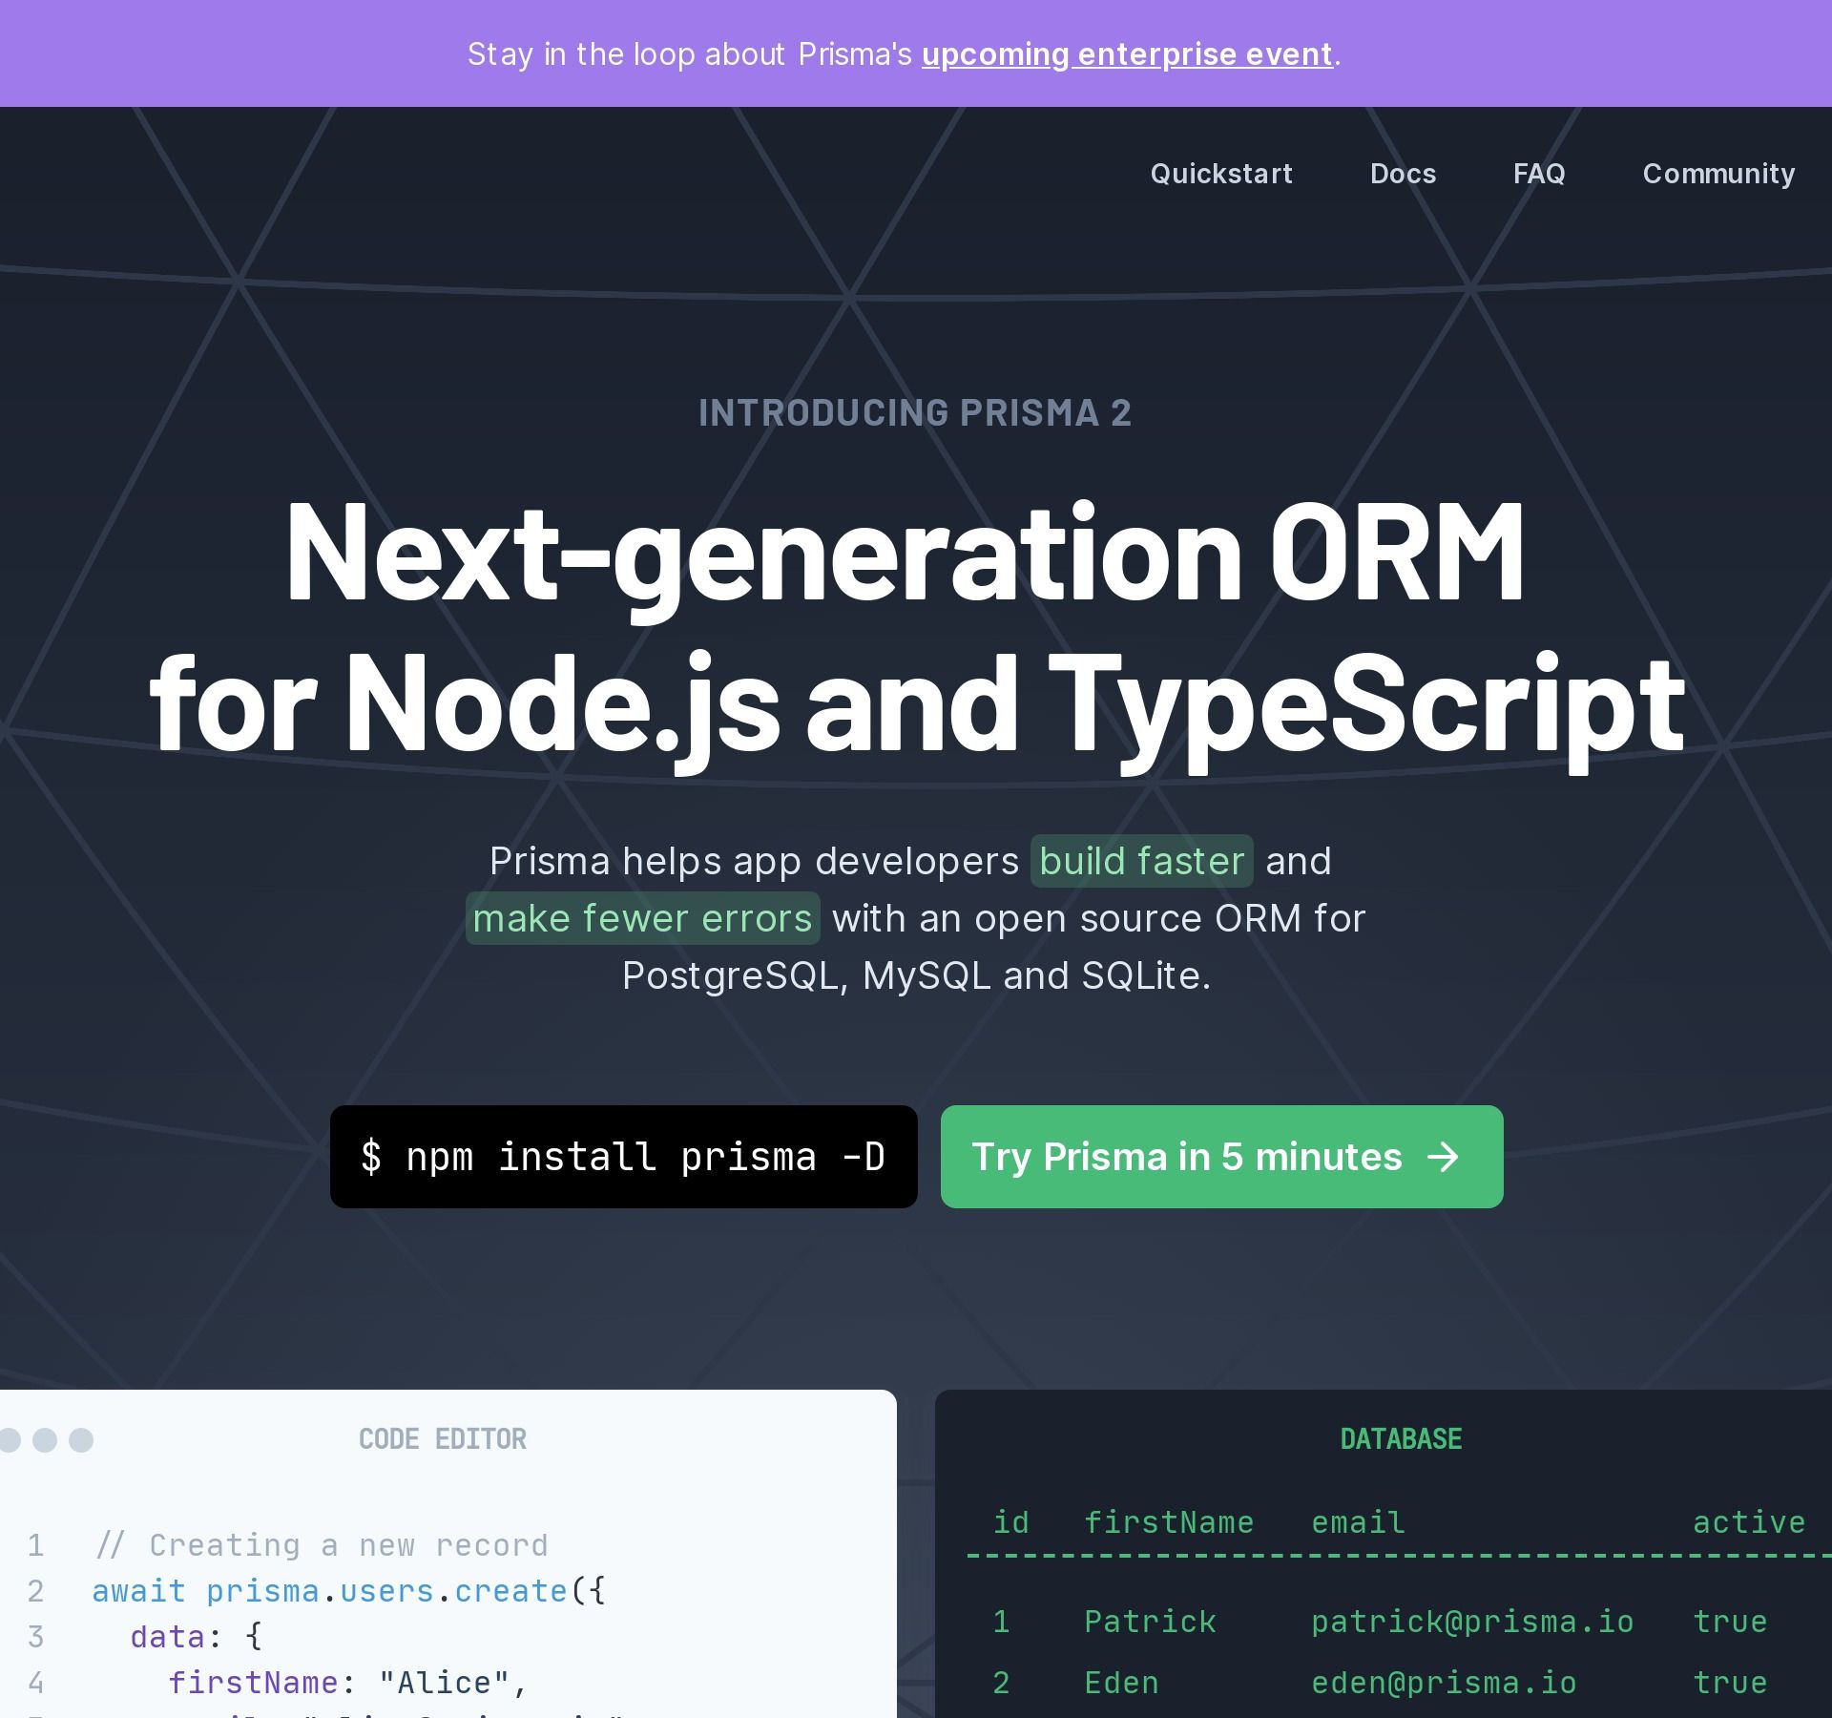
Task: Open the Community navigation link
Action: (1717, 174)
